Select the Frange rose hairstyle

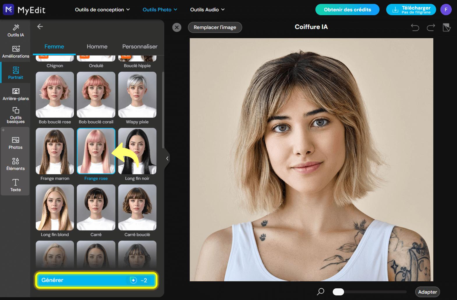(x=96, y=151)
